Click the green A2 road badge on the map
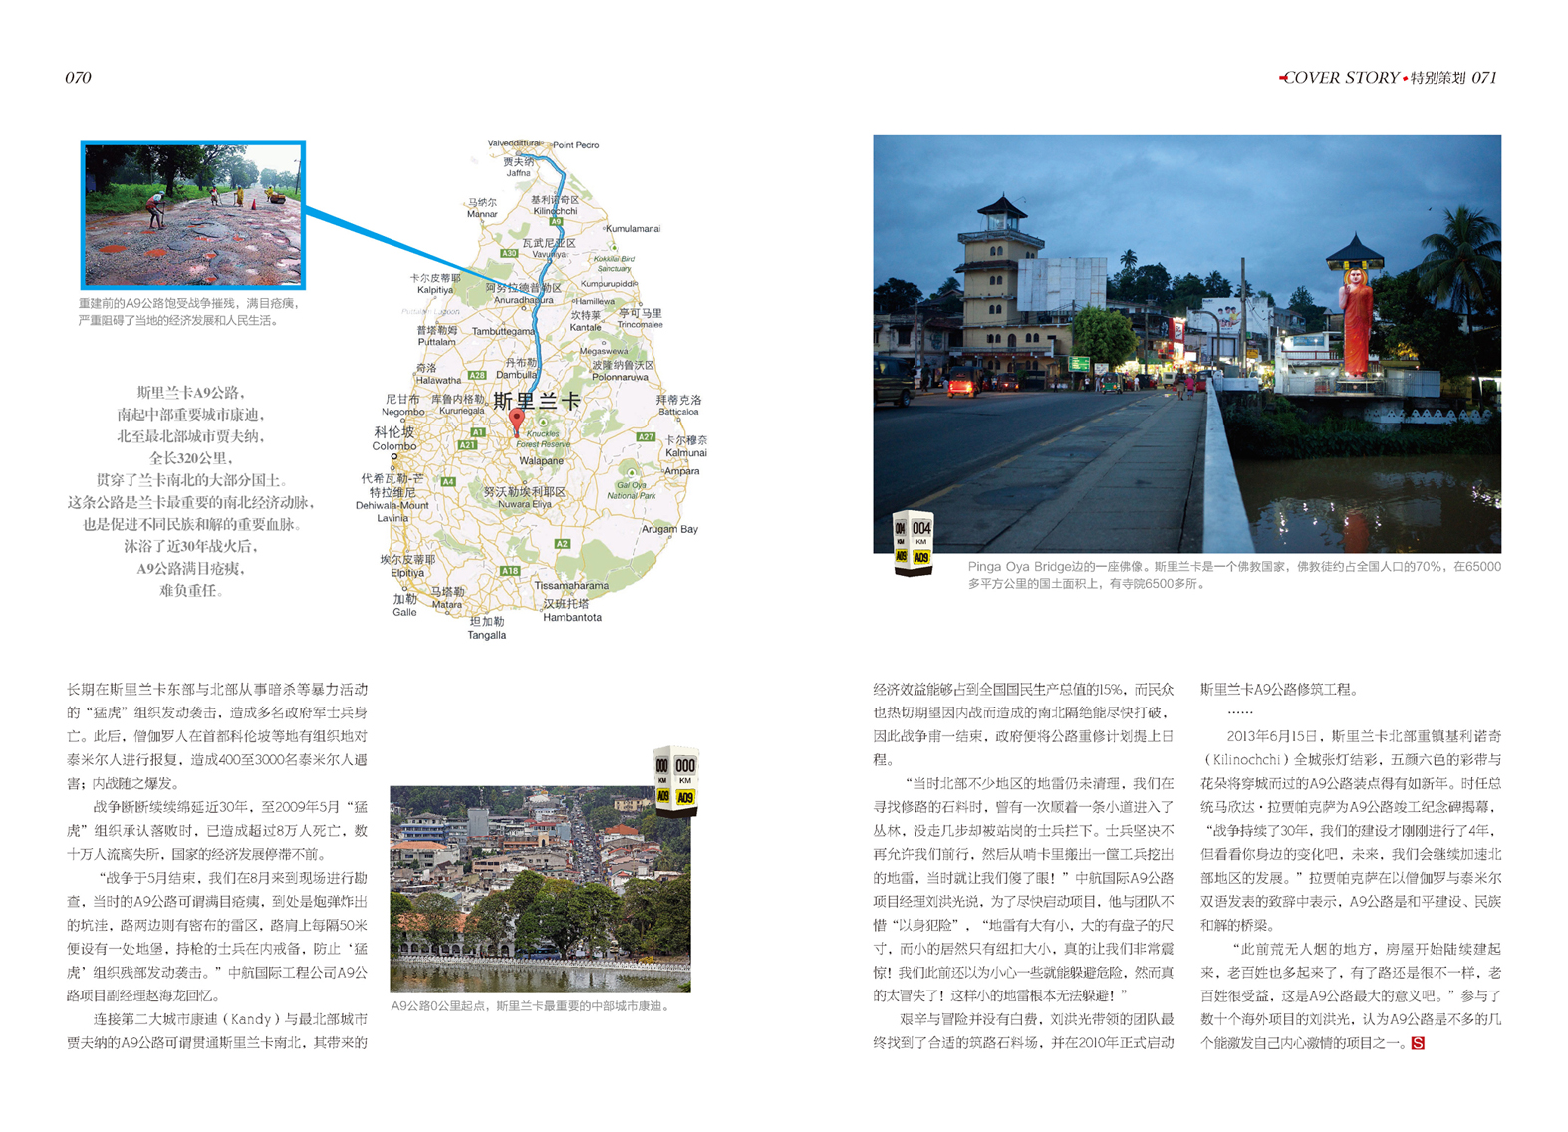The width and height of the screenshot is (1568, 1132). pyautogui.click(x=562, y=544)
